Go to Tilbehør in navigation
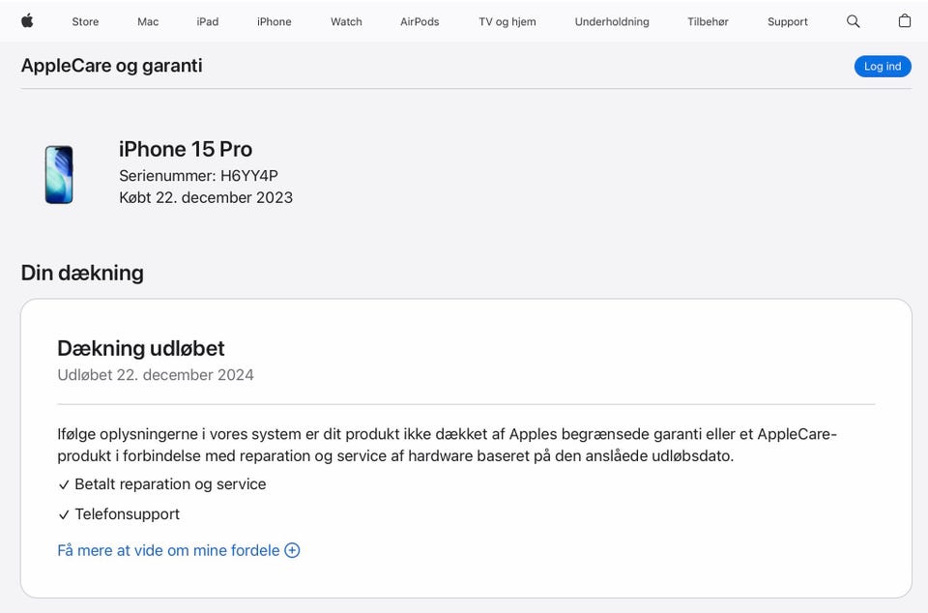The width and height of the screenshot is (928, 613). (708, 21)
